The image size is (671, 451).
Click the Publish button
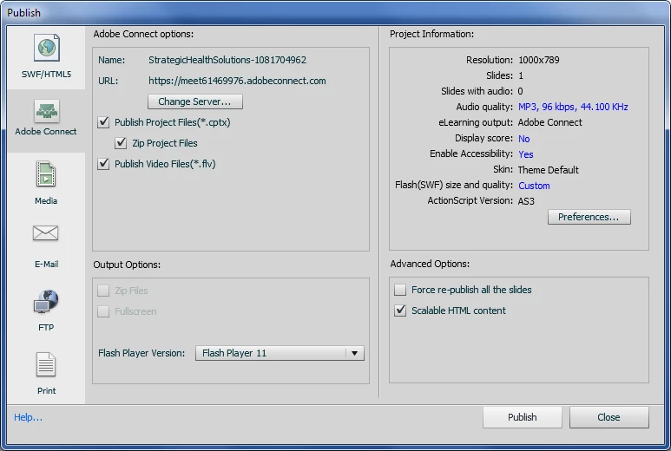pos(522,417)
